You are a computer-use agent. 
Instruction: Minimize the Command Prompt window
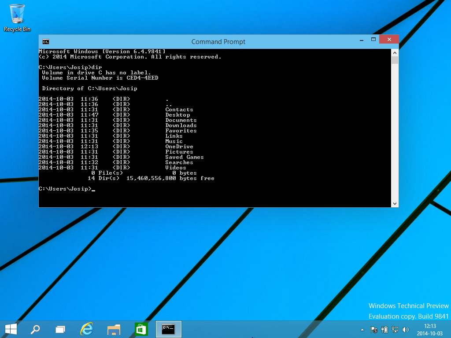click(361, 40)
